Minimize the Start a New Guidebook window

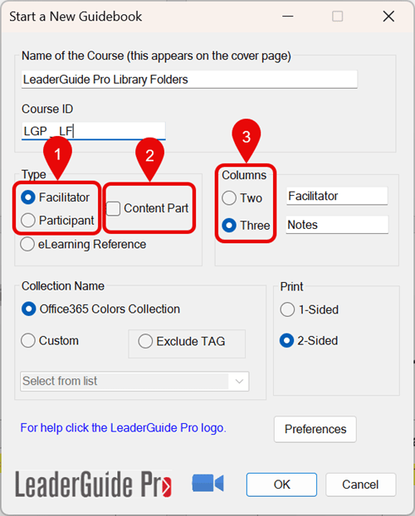click(287, 16)
